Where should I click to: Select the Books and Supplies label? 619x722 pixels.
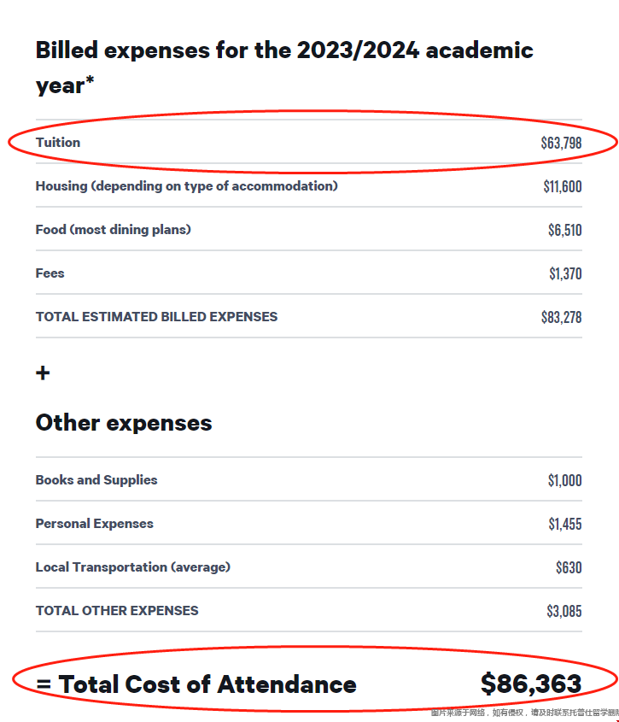click(96, 480)
